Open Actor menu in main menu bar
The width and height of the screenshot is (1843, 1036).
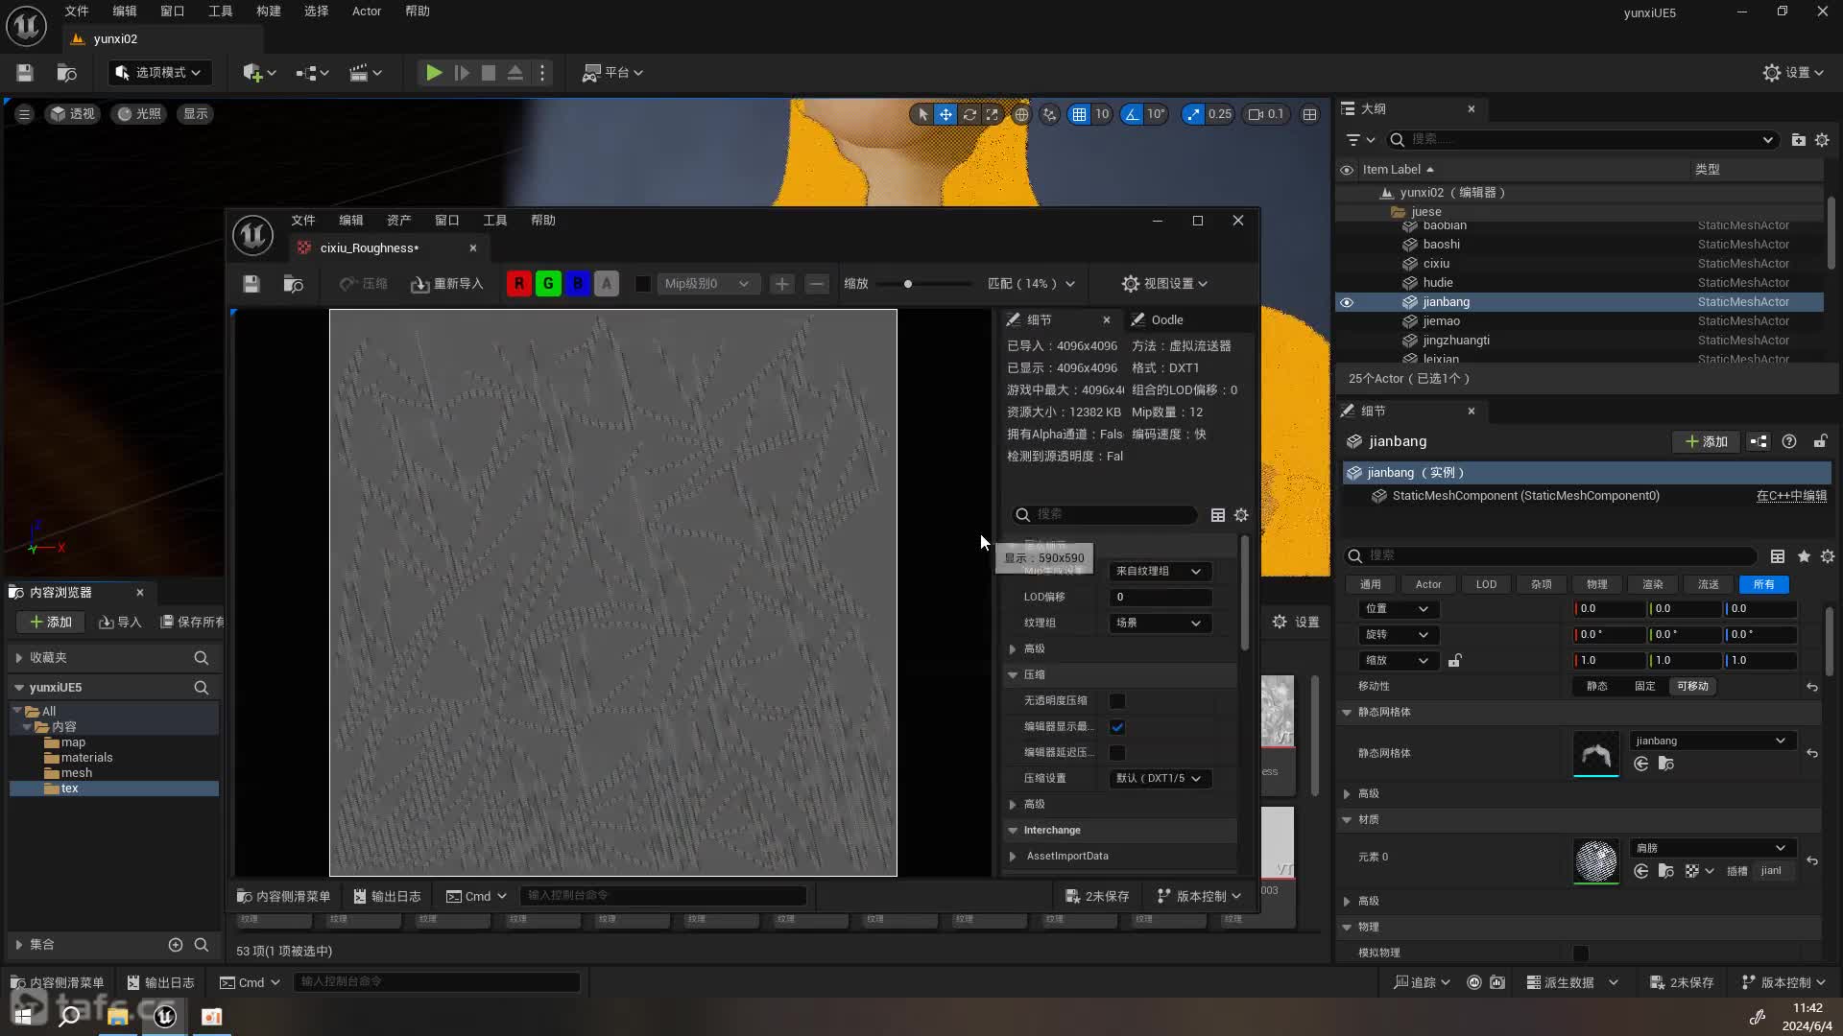[367, 12]
